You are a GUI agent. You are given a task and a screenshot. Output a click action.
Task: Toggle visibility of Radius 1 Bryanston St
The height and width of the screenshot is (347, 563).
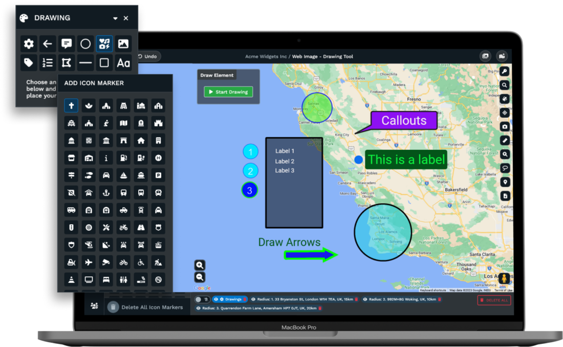click(253, 299)
